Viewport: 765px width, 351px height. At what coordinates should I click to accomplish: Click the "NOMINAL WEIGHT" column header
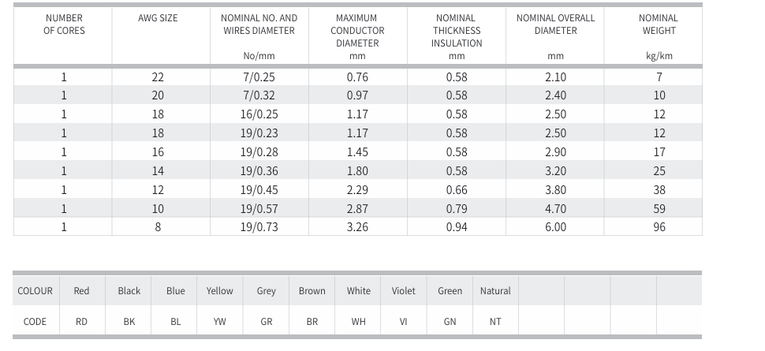659,24
